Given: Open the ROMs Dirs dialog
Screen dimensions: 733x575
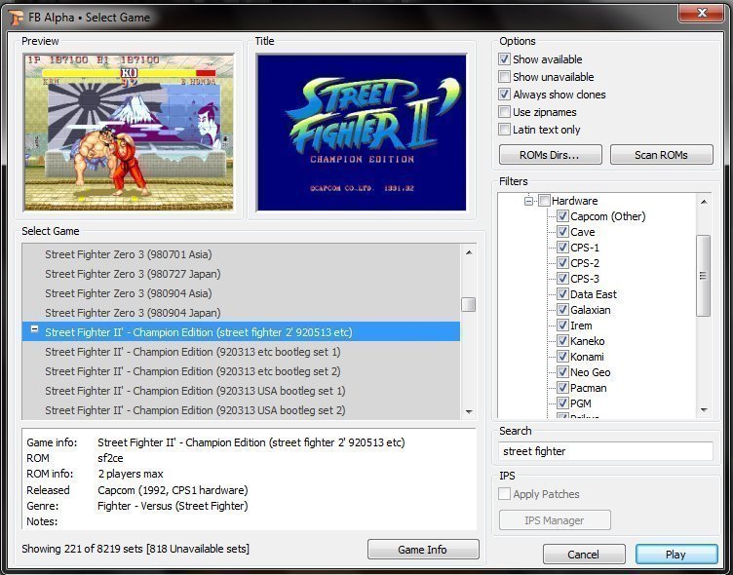Looking at the screenshot, I should 550,155.
